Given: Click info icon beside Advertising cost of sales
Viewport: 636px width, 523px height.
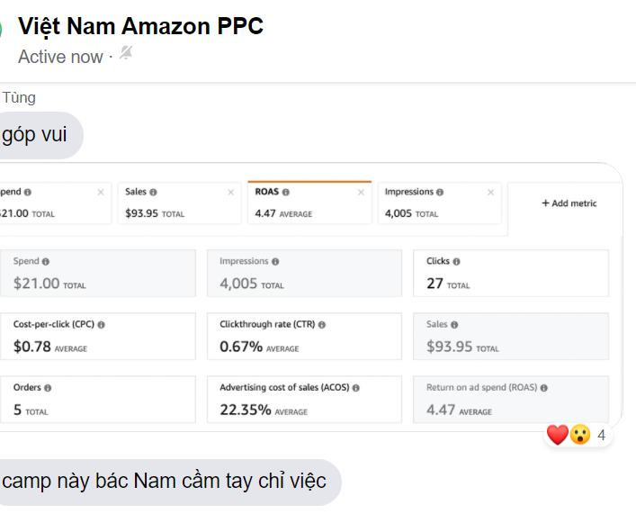Looking at the screenshot, I should [356, 388].
